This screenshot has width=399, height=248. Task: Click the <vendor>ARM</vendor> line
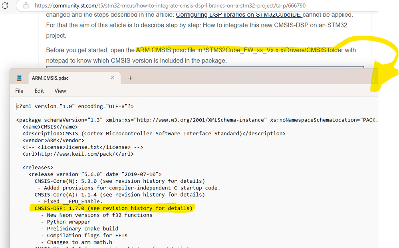[53, 140]
